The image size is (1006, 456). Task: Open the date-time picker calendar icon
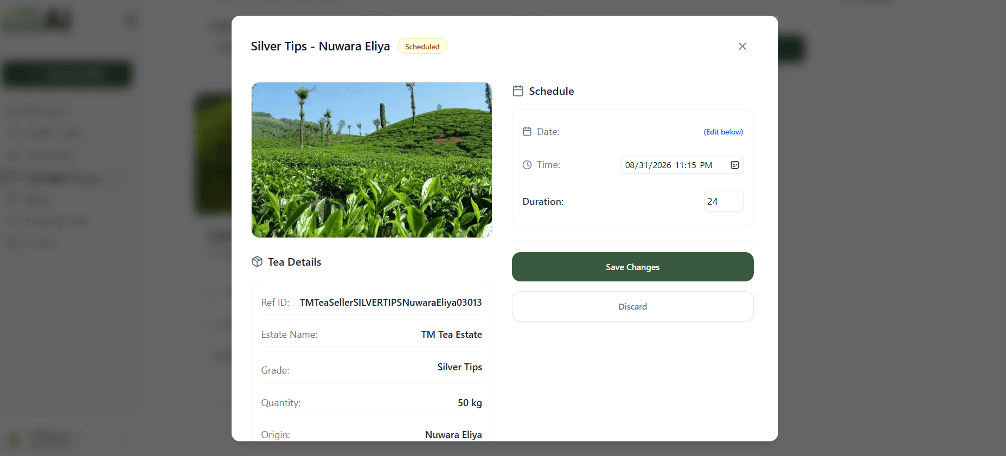click(735, 165)
